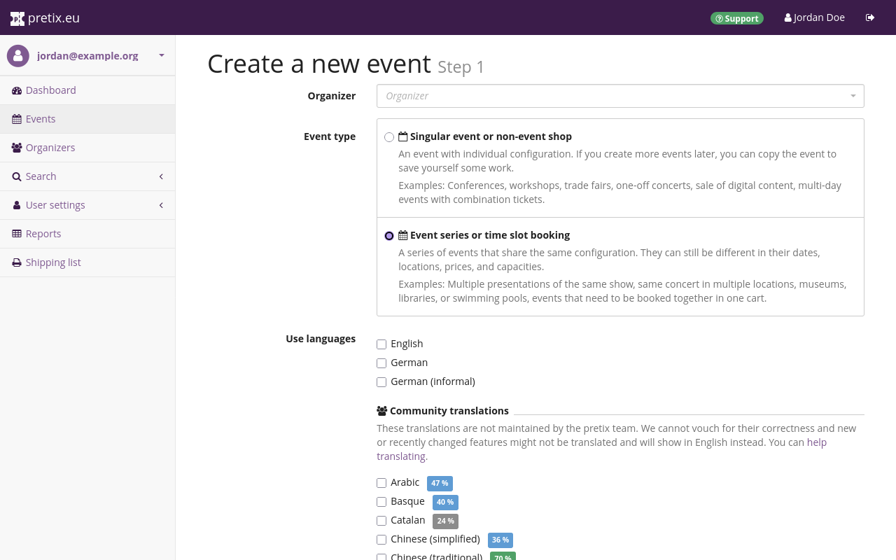The image size is (896, 560).
Task: Click the Support button
Action: pos(737,18)
